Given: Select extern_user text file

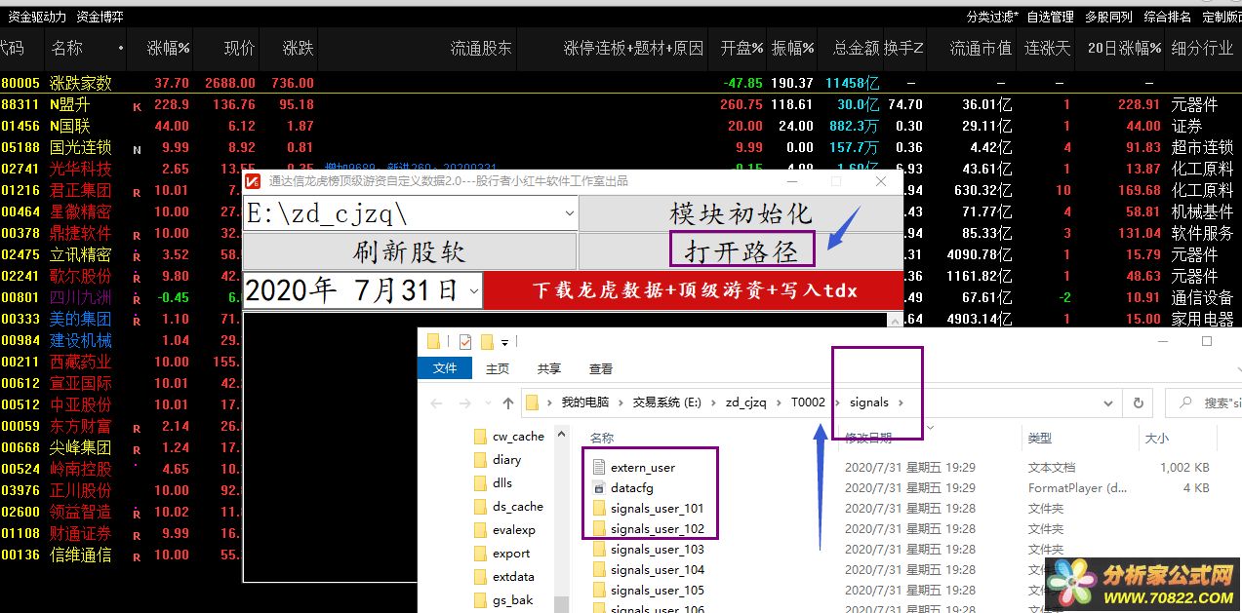Looking at the screenshot, I should 642,468.
